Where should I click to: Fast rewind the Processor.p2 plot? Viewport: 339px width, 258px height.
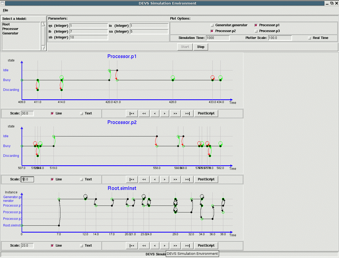pyautogui.click(x=144, y=179)
